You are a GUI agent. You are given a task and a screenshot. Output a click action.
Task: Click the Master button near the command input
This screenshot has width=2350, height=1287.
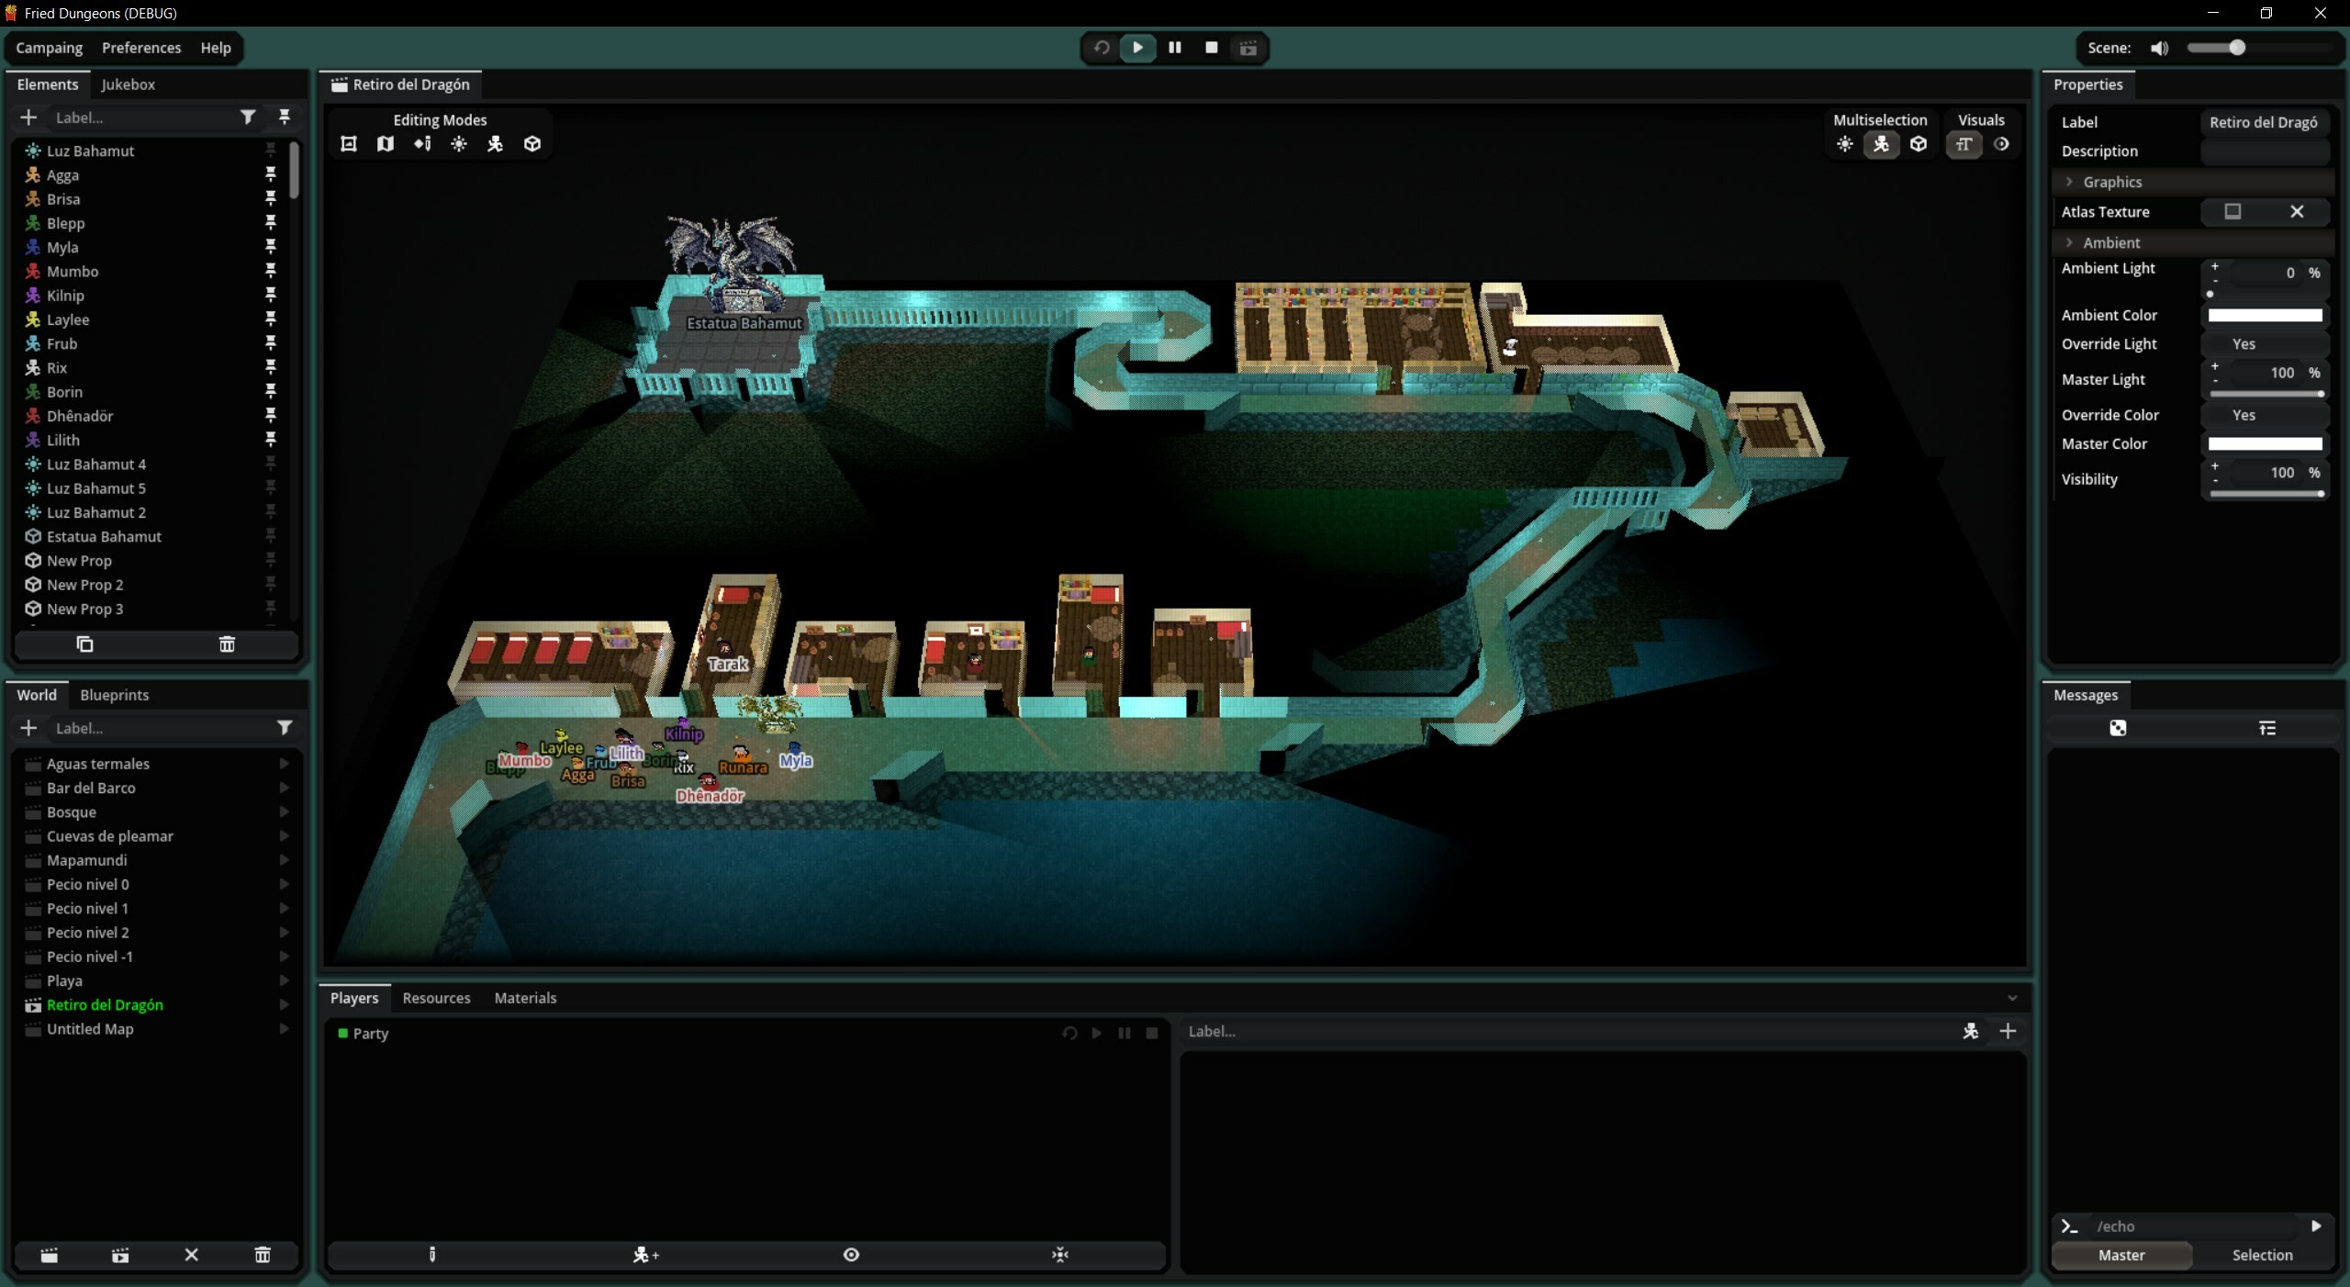[x=2121, y=1255]
